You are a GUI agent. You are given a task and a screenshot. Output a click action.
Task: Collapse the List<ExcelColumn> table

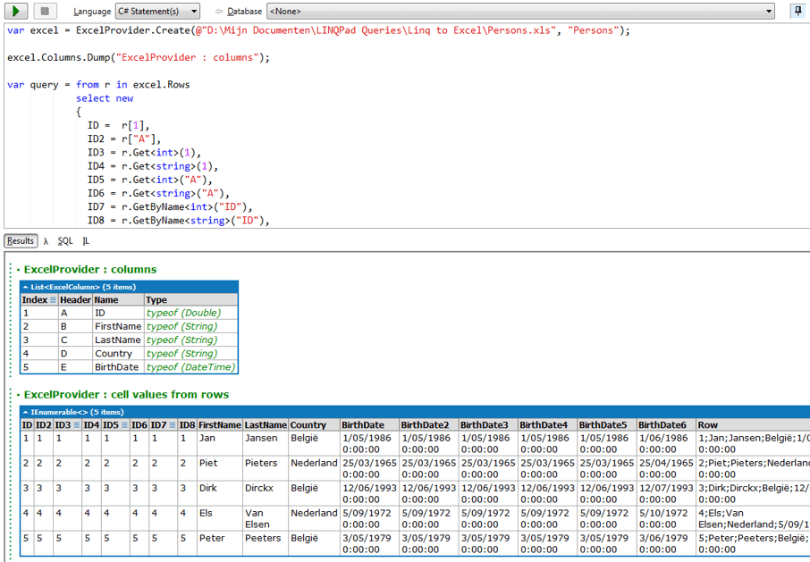pos(25,287)
